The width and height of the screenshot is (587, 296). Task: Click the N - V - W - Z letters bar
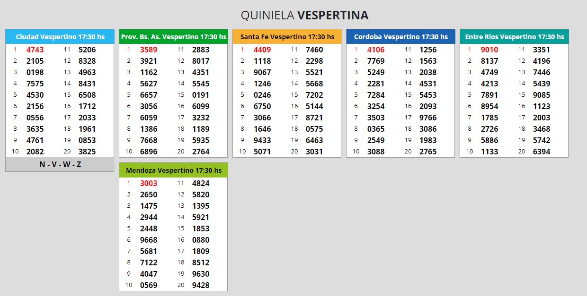tap(60, 164)
